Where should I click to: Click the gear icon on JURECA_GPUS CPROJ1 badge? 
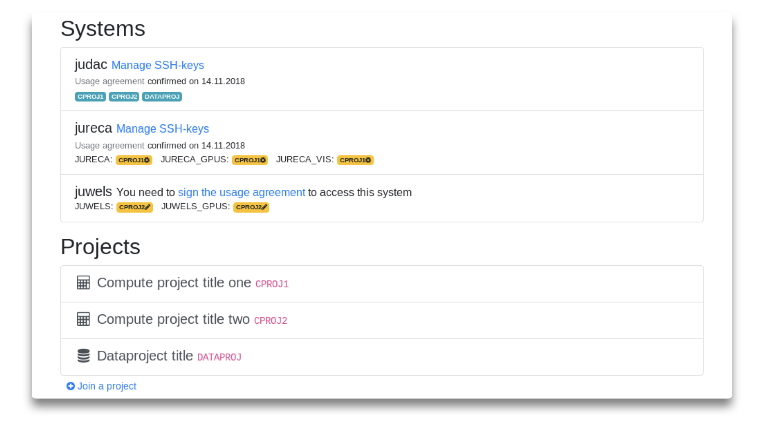(x=263, y=160)
